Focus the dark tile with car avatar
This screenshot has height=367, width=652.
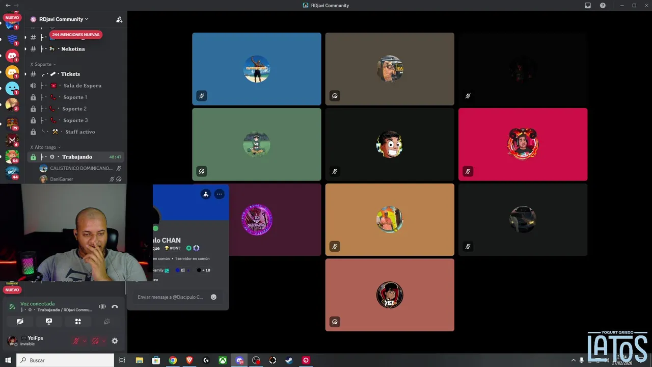pyautogui.click(x=523, y=220)
